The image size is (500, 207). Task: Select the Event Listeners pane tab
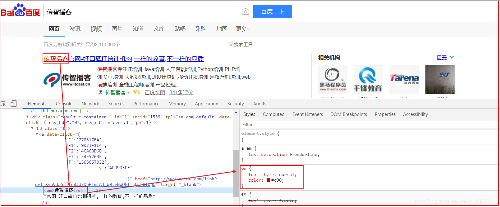point(308,114)
